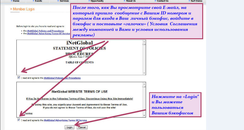Screen dimensions: 244x130
Task: Click 'If You Do Not Agree' underlined text
Action: click(80, 99)
